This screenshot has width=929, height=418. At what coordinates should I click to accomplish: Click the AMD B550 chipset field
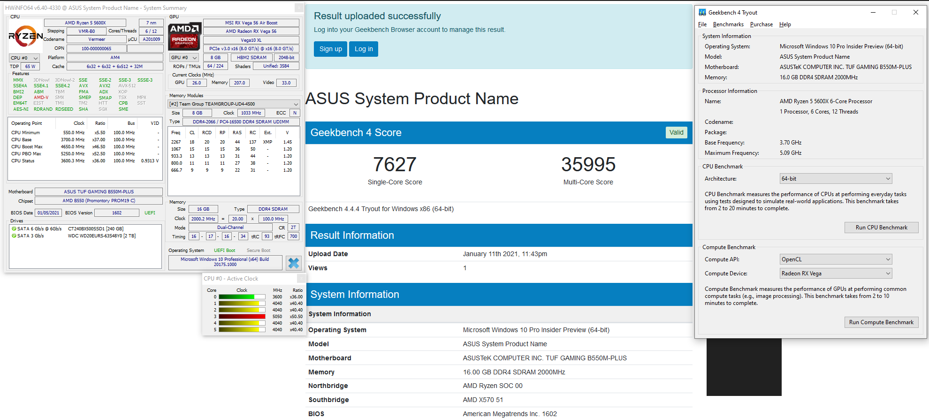click(x=99, y=201)
